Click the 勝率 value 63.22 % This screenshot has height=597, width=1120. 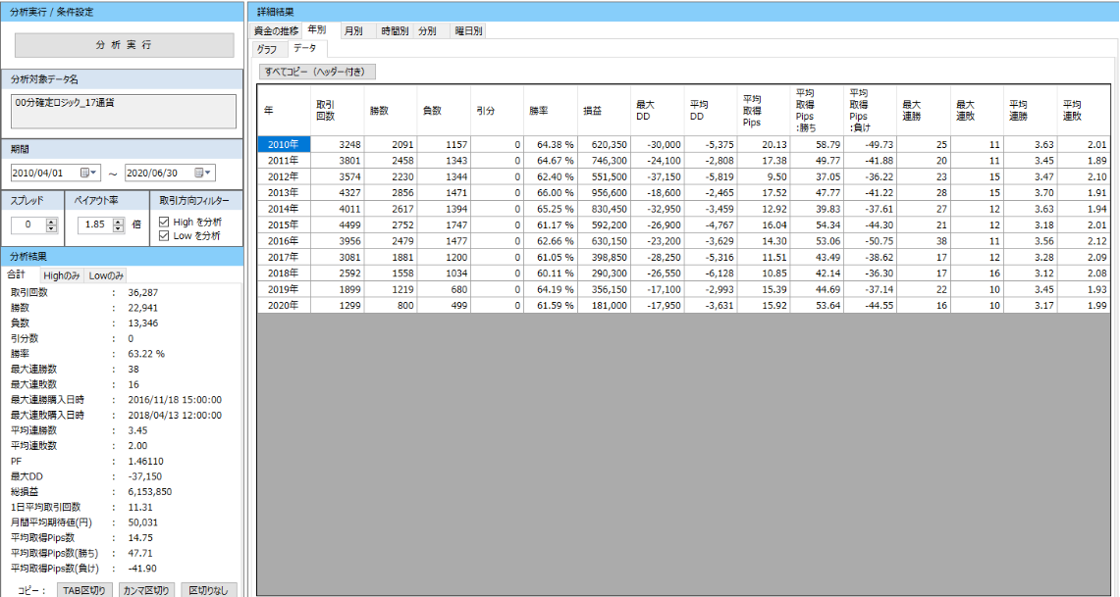click(145, 354)
